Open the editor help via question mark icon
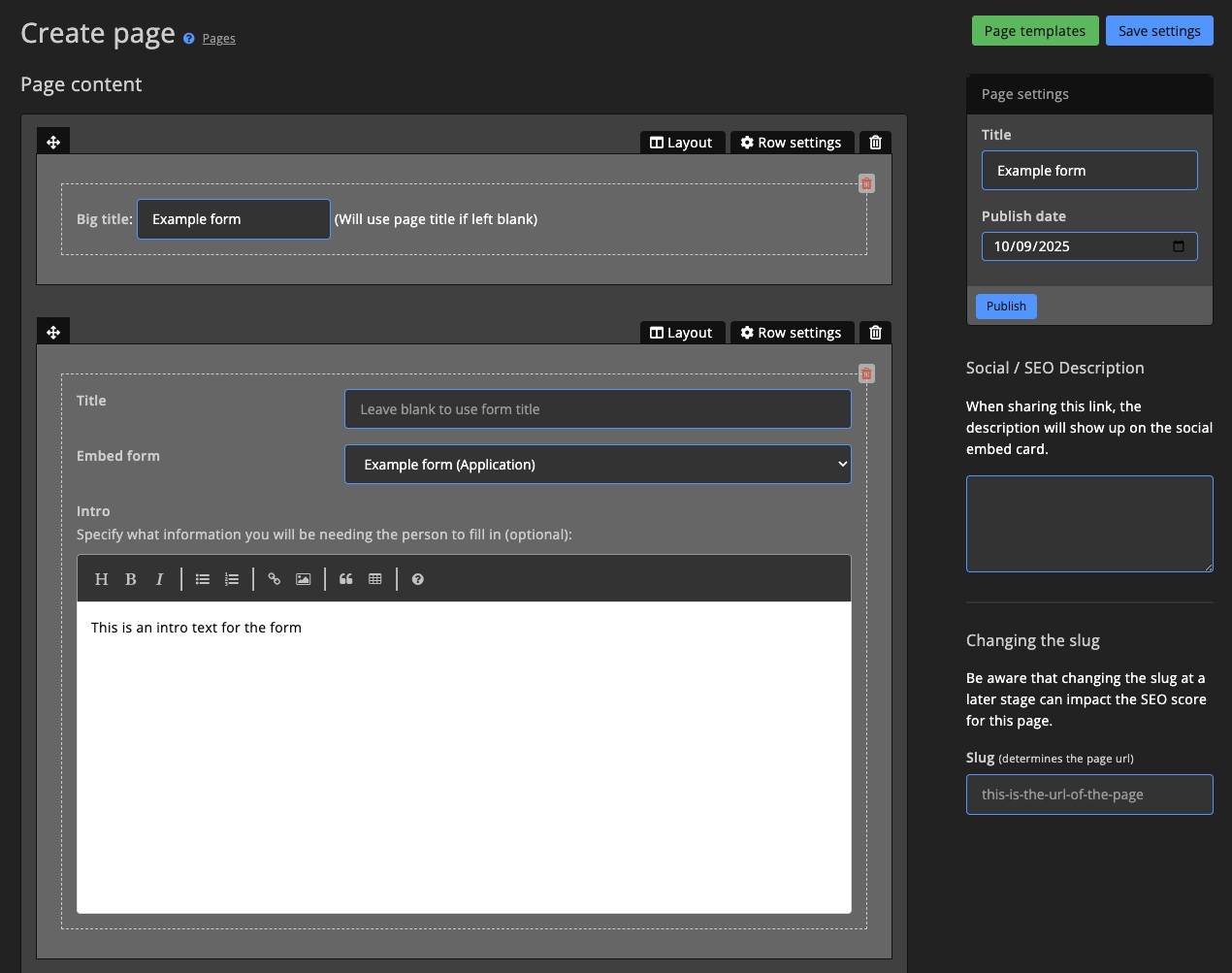Viewport: 1232px width, 973px height. tap(417, 579)
